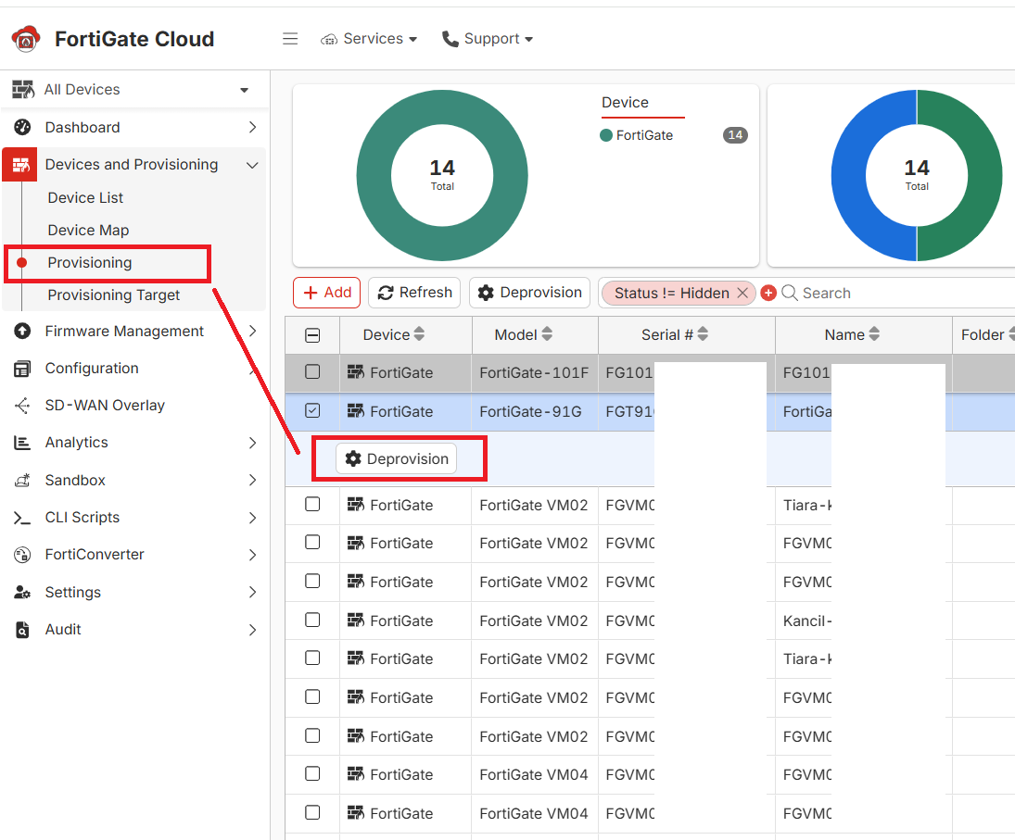Click the FortiGate-91G model cell
The height and width of the screenshot is (840, 1015).
534,411
